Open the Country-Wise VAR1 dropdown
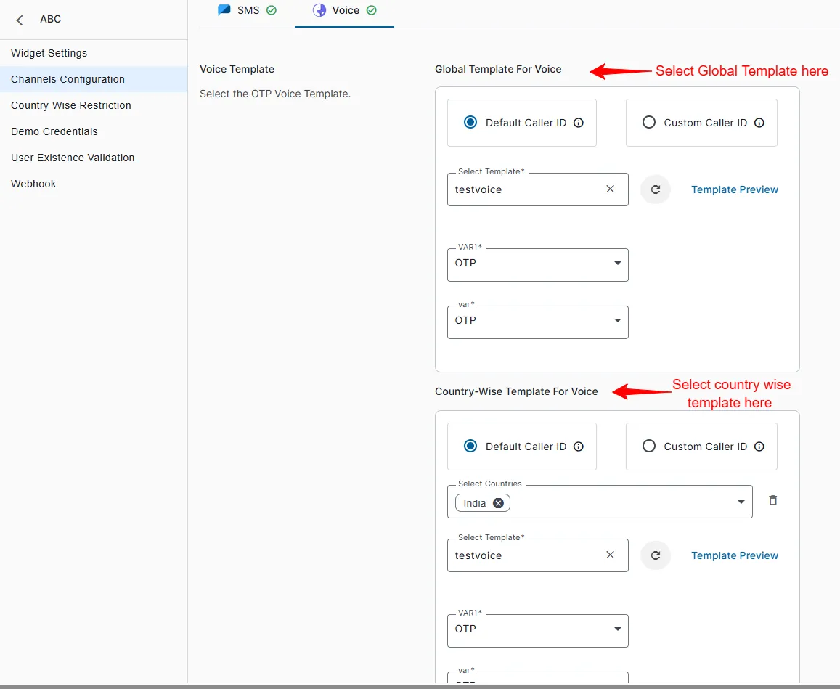The image size is (840, 689). coord(538,631)
